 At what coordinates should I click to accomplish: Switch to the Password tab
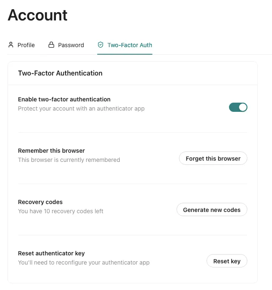click(71, 45)
